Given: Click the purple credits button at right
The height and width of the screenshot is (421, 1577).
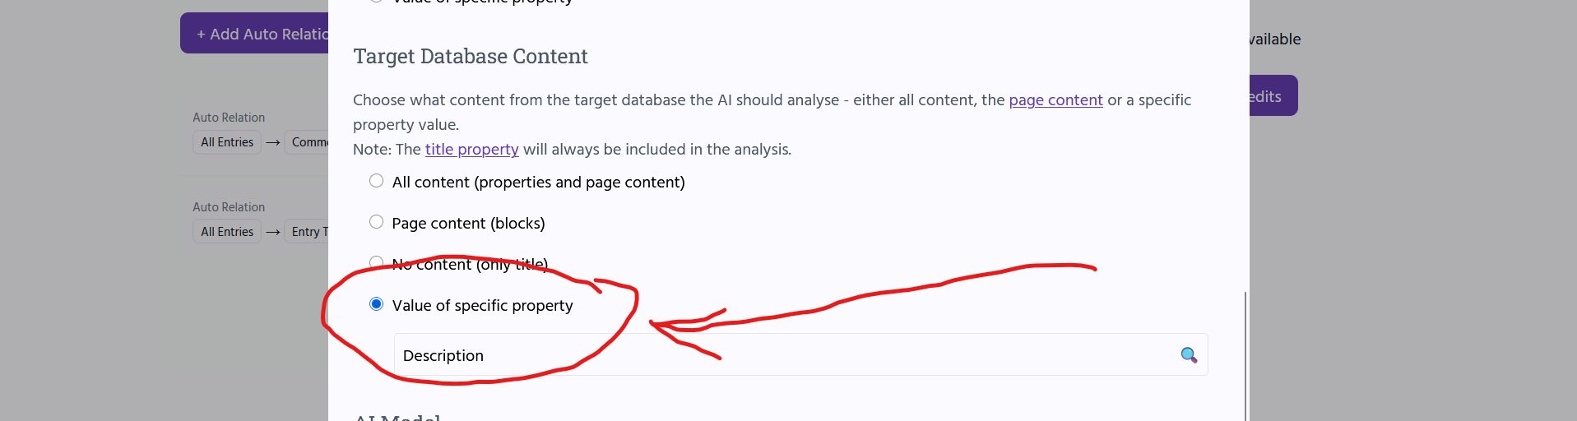Looking at the screenshot, I should click(1273, 96).
